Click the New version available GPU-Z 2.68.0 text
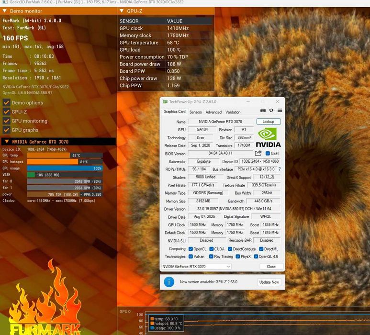The height and width of the screenshot is (335, 370). 209,282
